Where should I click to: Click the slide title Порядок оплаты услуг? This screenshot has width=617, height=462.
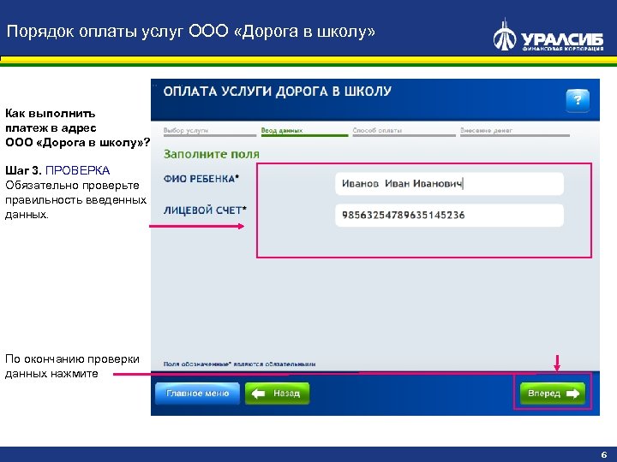pyautogui.click(x=191, y=32)
